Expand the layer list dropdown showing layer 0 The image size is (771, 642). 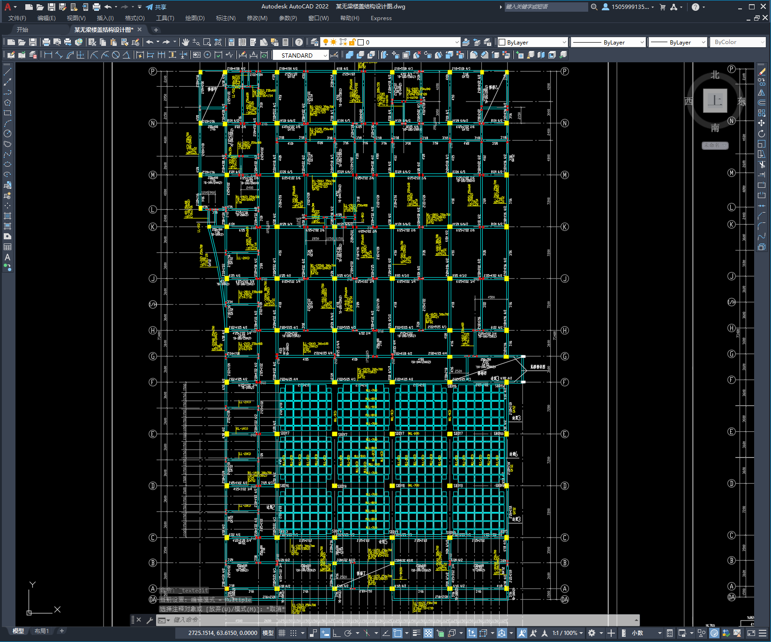pyautogui.click(x=457, y=42)
